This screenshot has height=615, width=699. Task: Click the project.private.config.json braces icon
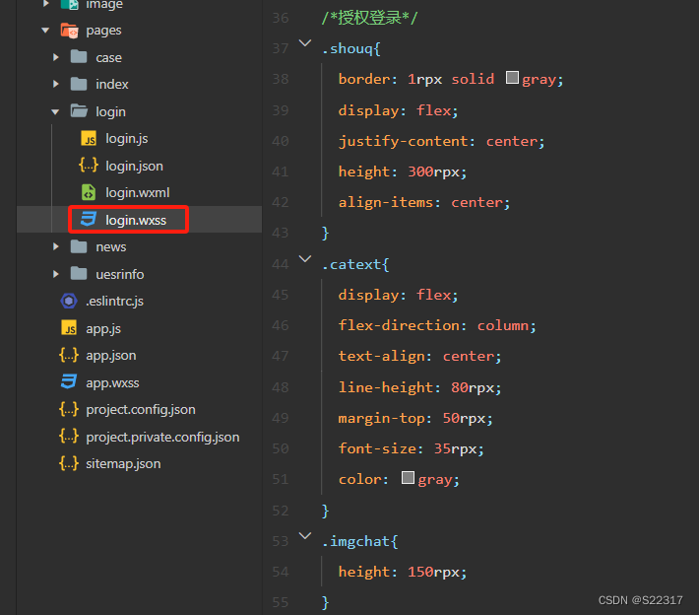click(x=69, y=436)
